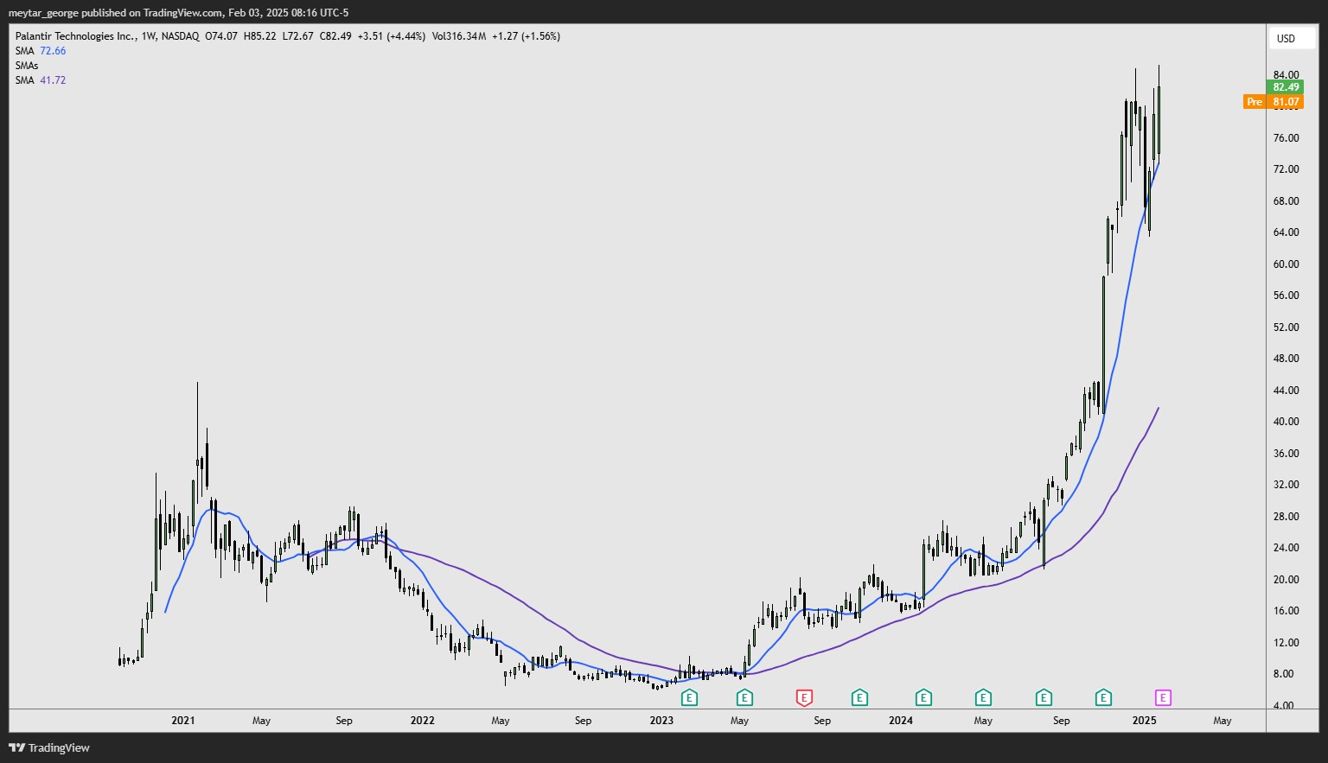
Task: Click the 2025 label on the time axis
Action: coord(1144,721)
